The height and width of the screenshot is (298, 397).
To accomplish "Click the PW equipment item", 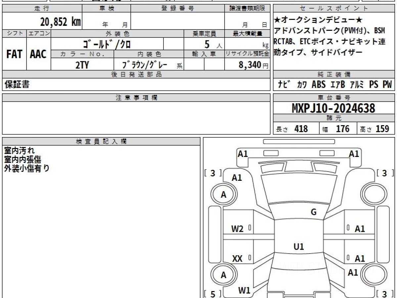I will point(387,85).
